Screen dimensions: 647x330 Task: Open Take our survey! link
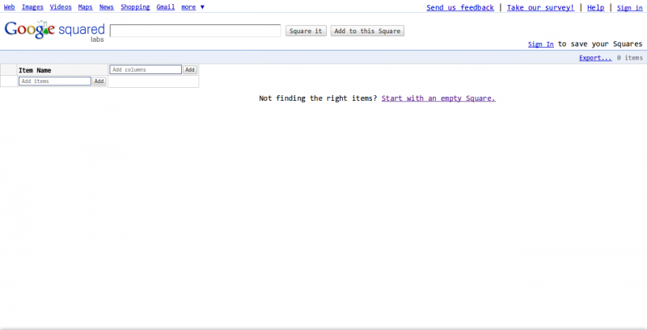pos(540,7)
